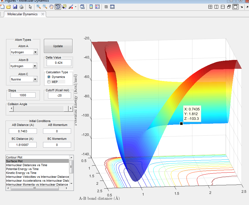Toggle the Rotate 3D tool
249x205 pixels.
58,7
